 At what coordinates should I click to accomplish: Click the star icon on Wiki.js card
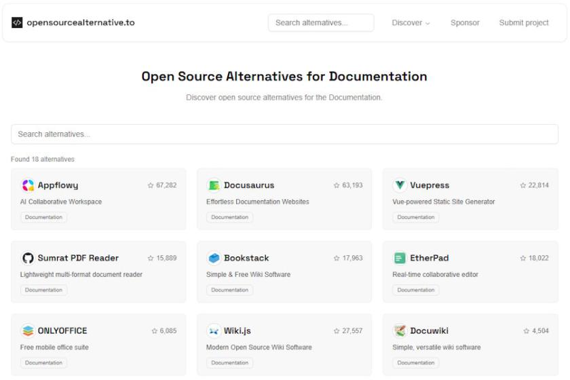337,331
